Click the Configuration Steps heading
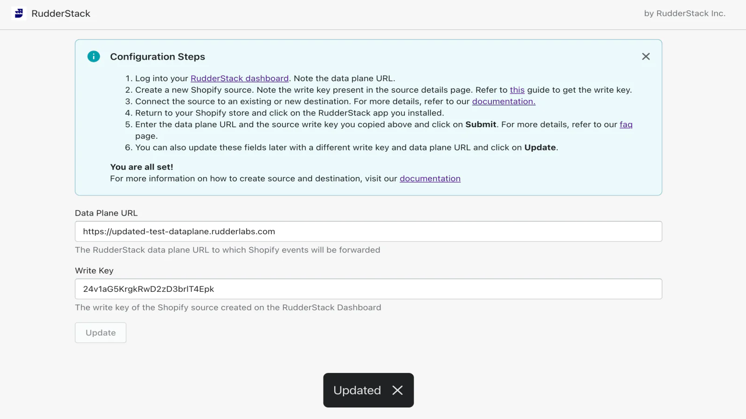The height and width of the screenshot is (419, 746). click(x=158, y=56)
